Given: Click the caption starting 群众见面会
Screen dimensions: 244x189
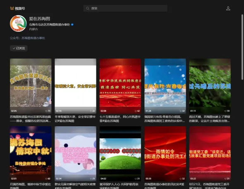Looking at the screenshot, I should 75,186.
